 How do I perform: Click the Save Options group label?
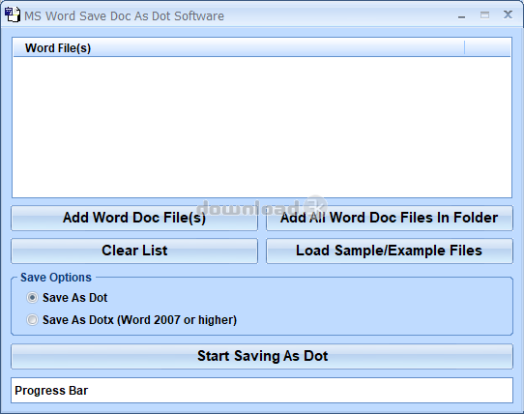(56, 278)
